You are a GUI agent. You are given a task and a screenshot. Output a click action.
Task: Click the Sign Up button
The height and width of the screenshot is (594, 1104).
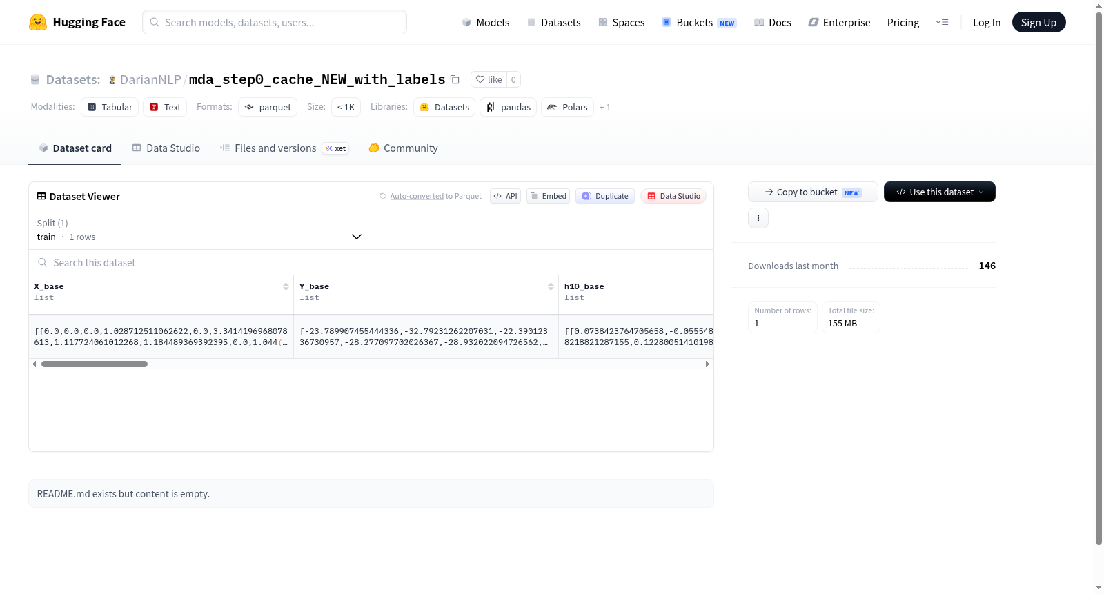coord(1038,22)
